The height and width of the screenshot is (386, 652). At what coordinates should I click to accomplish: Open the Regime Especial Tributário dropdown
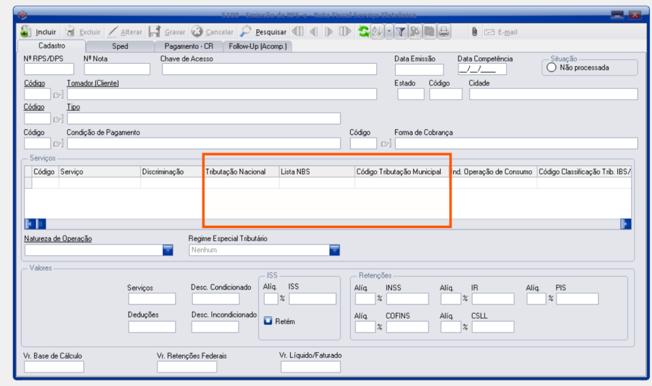pyautogui.click(x=334, y=250)
